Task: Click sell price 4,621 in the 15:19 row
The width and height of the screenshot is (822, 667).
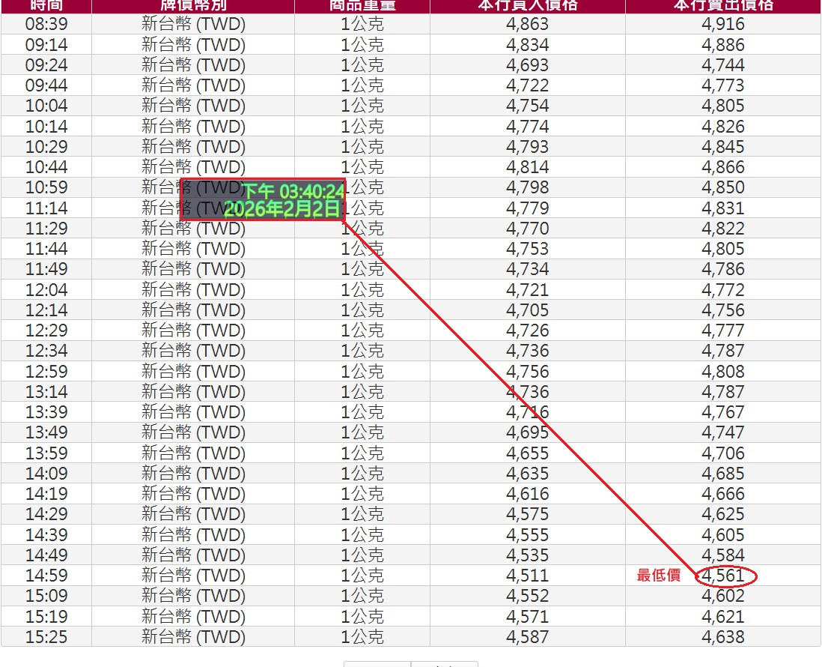Action: (723, 617)
